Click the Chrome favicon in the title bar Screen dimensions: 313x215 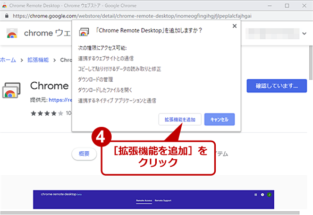[x=4, y=6]
